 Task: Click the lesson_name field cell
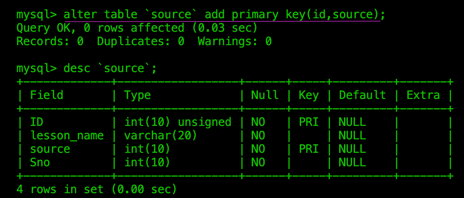67,136
